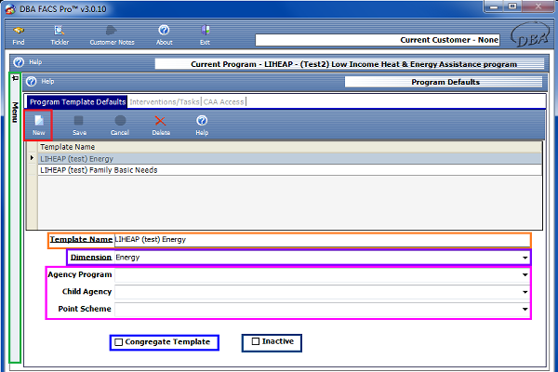The width and height of the screenshot is (558, 372).
Task: Click the Template Name field label
Action: coord(81,240)
